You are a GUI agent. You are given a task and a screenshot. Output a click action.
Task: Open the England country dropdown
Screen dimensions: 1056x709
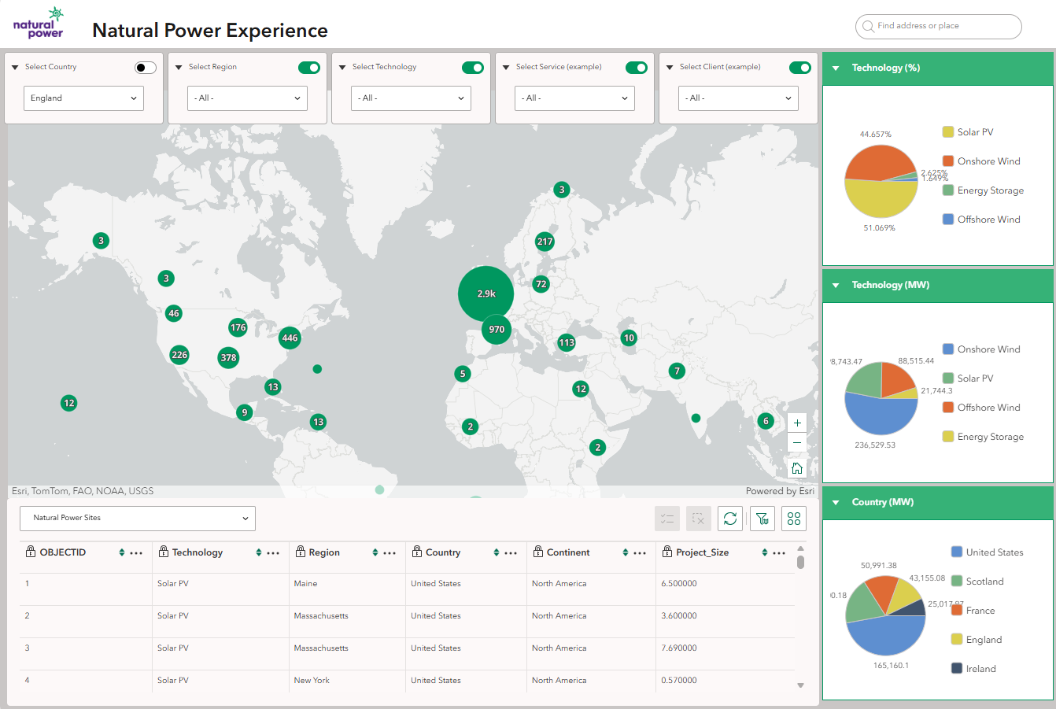pyautogui.click(x=84, y=98)
